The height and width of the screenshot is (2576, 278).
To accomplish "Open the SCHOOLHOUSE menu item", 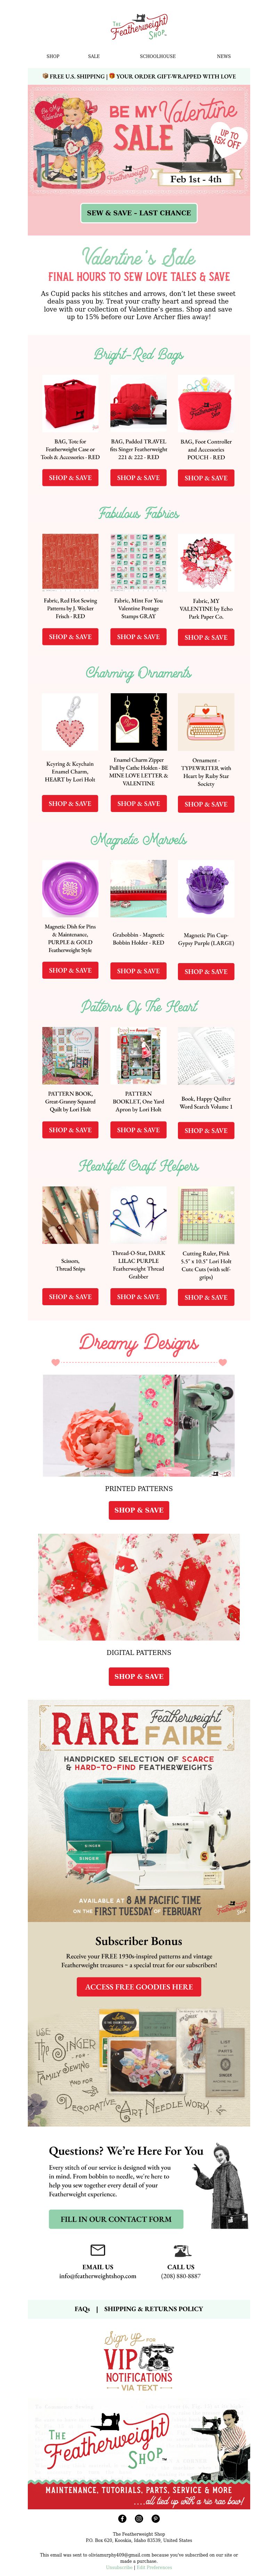I will tap(157, 56).
